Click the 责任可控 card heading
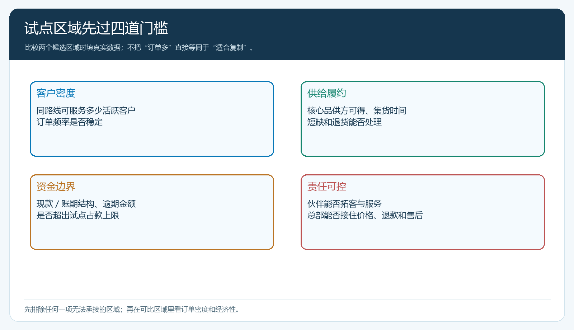 click(x=327, y=187)
